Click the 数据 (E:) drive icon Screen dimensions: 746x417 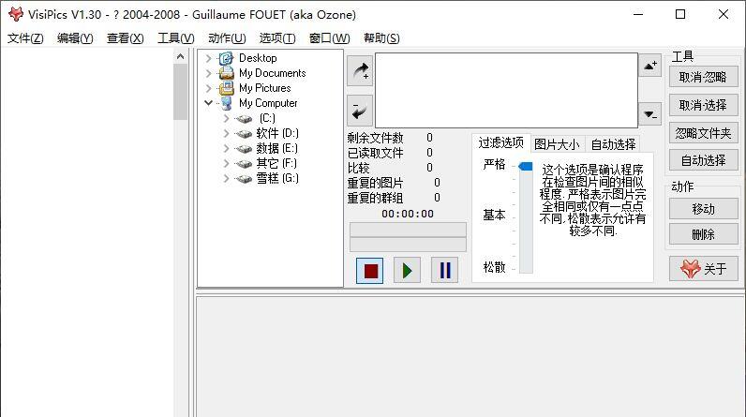pyautogui.click(x=244, y=149)
